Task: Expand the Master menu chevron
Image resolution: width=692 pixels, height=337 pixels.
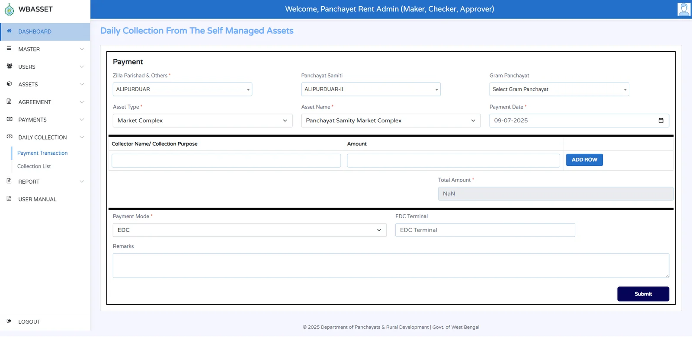Action: tap(82, 49)
